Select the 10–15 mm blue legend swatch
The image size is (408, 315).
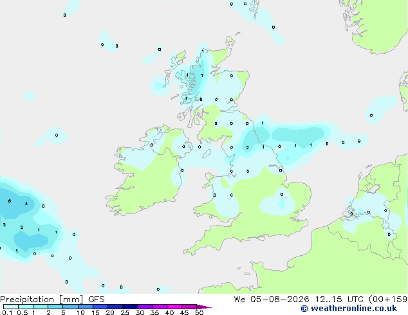coord(86,307)
